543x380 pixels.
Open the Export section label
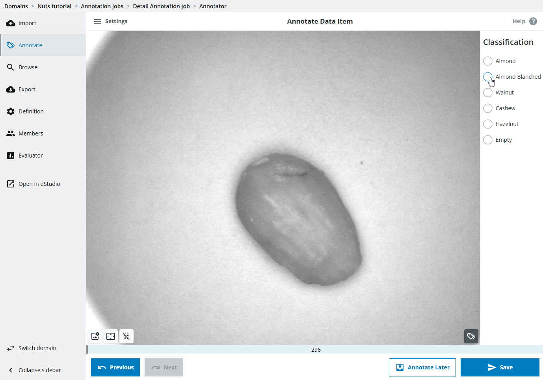(27, 89)
